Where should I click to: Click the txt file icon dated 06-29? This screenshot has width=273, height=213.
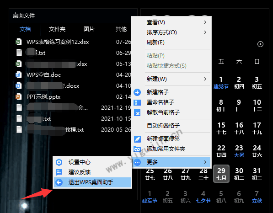tap(19, 53)
